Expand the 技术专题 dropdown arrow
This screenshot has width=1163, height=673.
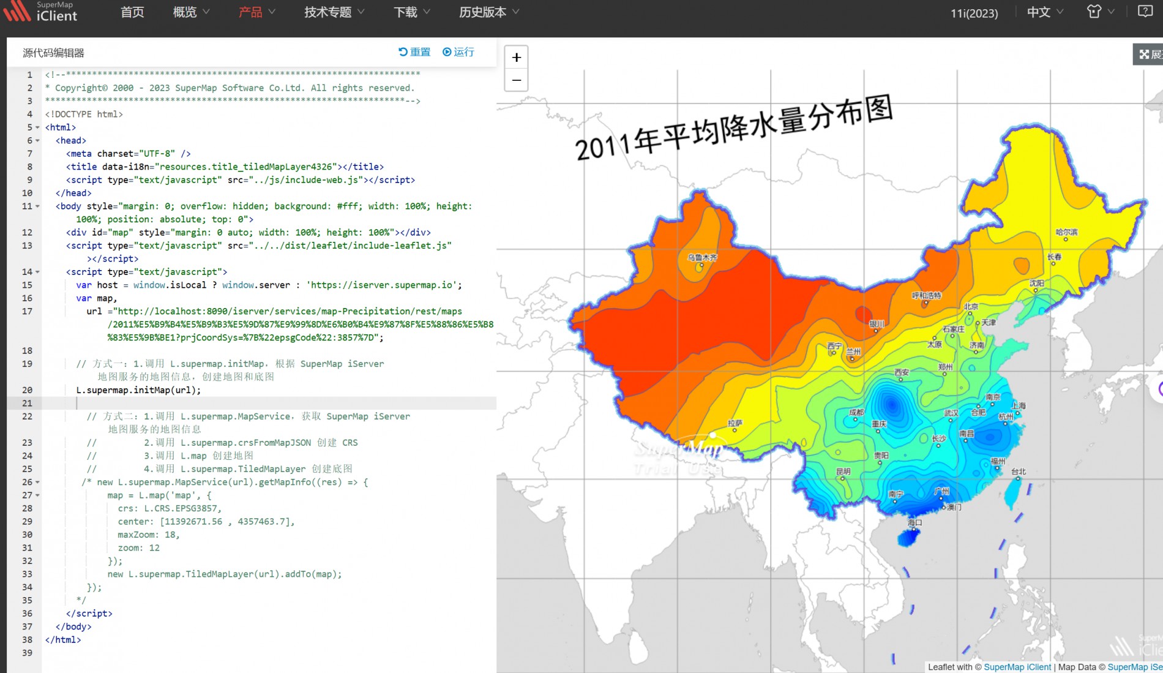[x=361, y=12]
